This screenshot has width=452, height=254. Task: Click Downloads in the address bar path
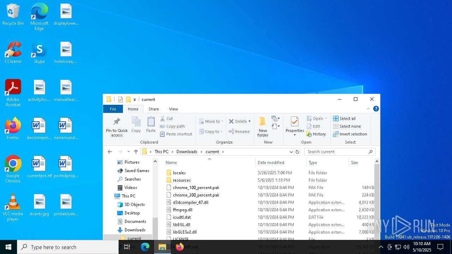(x=187, y=152)
